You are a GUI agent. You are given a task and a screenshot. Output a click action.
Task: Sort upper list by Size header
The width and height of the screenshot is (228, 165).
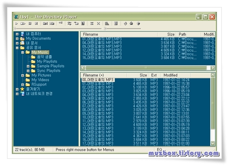coord(167,34)
